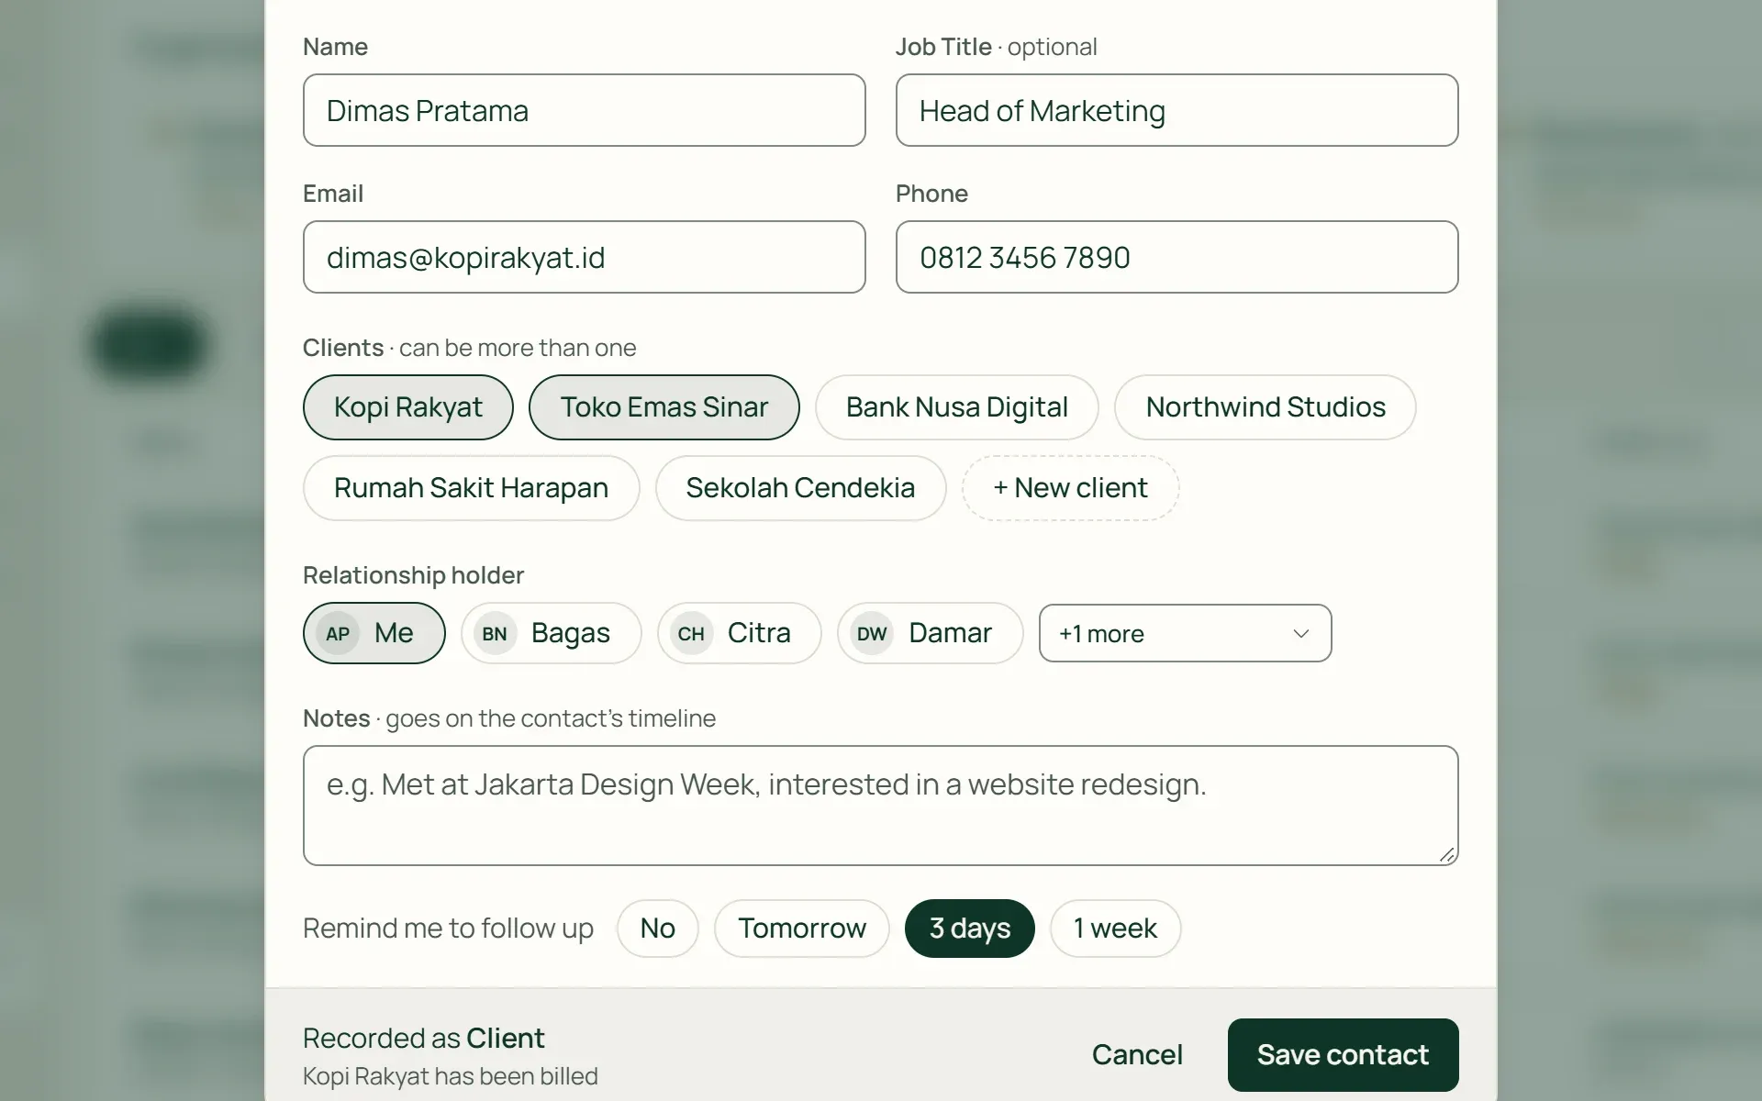Focus the Phone number field
Screen dimensions: 1762x1101
[1177, 257]
